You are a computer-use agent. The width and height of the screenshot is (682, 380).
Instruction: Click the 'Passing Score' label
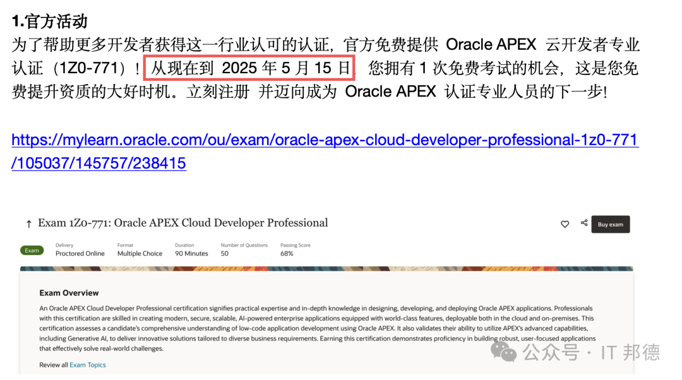point(296,245)
